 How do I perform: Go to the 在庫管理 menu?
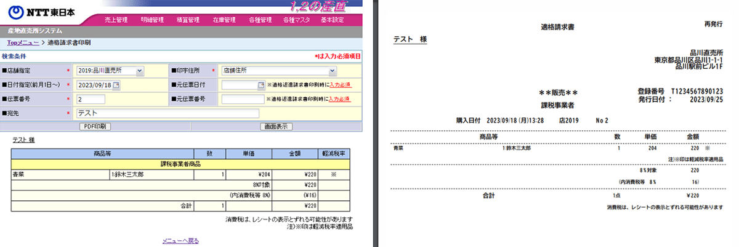point(224,20)
